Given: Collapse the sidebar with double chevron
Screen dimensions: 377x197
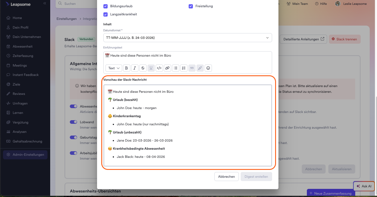Looking at the screenshot, I should tap(45, 3).
